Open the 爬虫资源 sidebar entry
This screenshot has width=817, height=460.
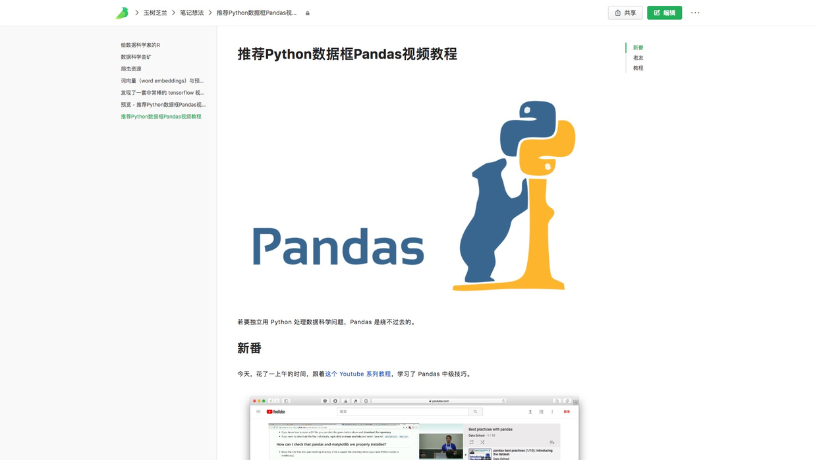pyautogui.click(x=131, y=69)
